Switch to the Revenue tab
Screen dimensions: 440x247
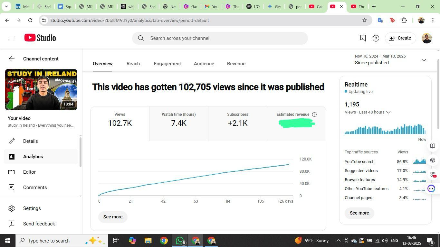tap(236, 64)
